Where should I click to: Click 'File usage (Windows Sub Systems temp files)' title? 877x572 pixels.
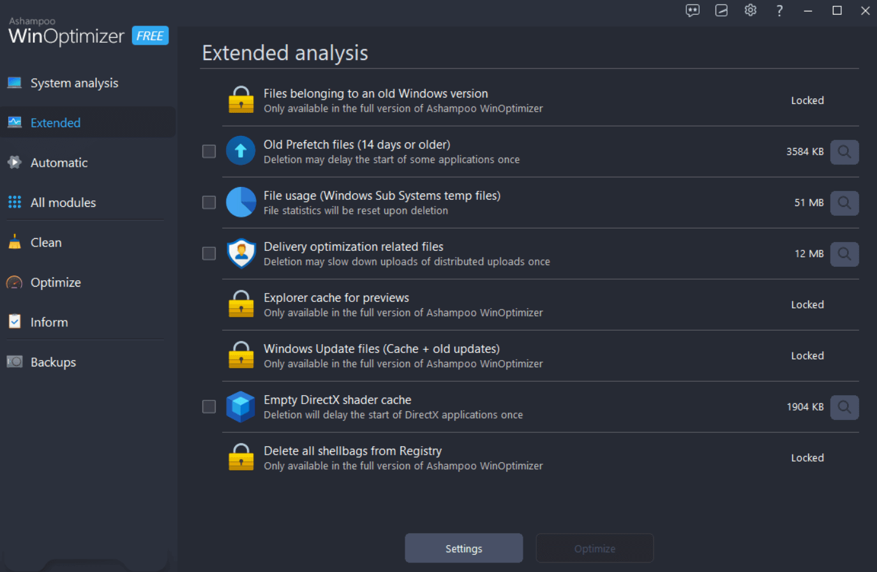pyautogui.click(x=382, y=195)
